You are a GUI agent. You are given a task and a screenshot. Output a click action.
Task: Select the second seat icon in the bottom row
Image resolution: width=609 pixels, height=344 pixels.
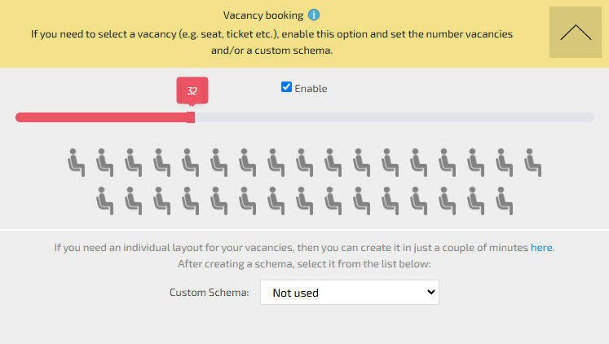[x=133, y=201]
